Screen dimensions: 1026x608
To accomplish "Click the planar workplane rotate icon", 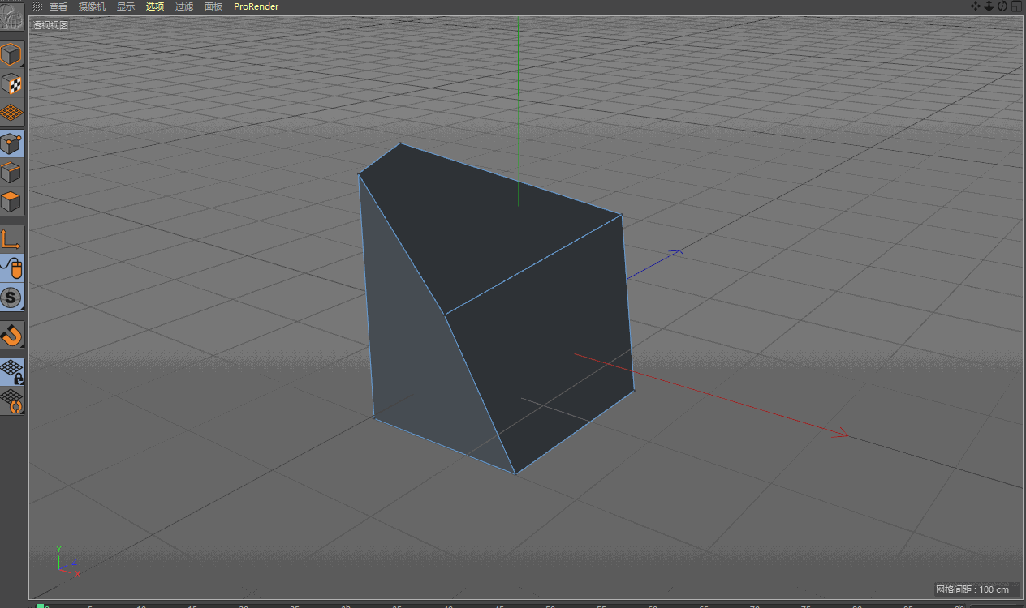I will (x=12, y=402).
